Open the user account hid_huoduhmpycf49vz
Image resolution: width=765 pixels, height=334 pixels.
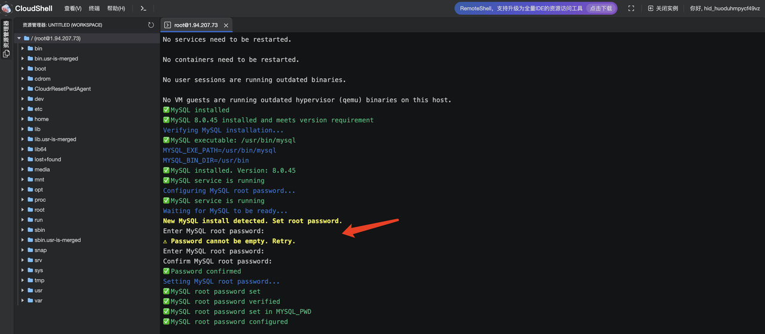(725, 8)
